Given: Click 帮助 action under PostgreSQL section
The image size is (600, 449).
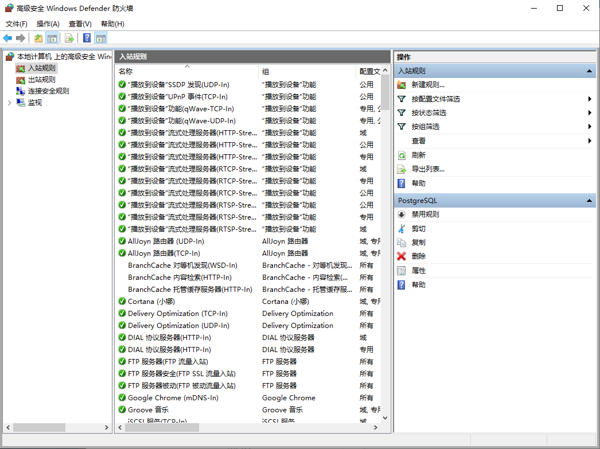Looking at the screenshot, I should coord(419,285).
